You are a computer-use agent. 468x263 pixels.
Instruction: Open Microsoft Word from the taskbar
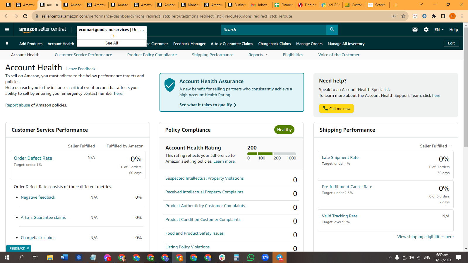point(64,257)
